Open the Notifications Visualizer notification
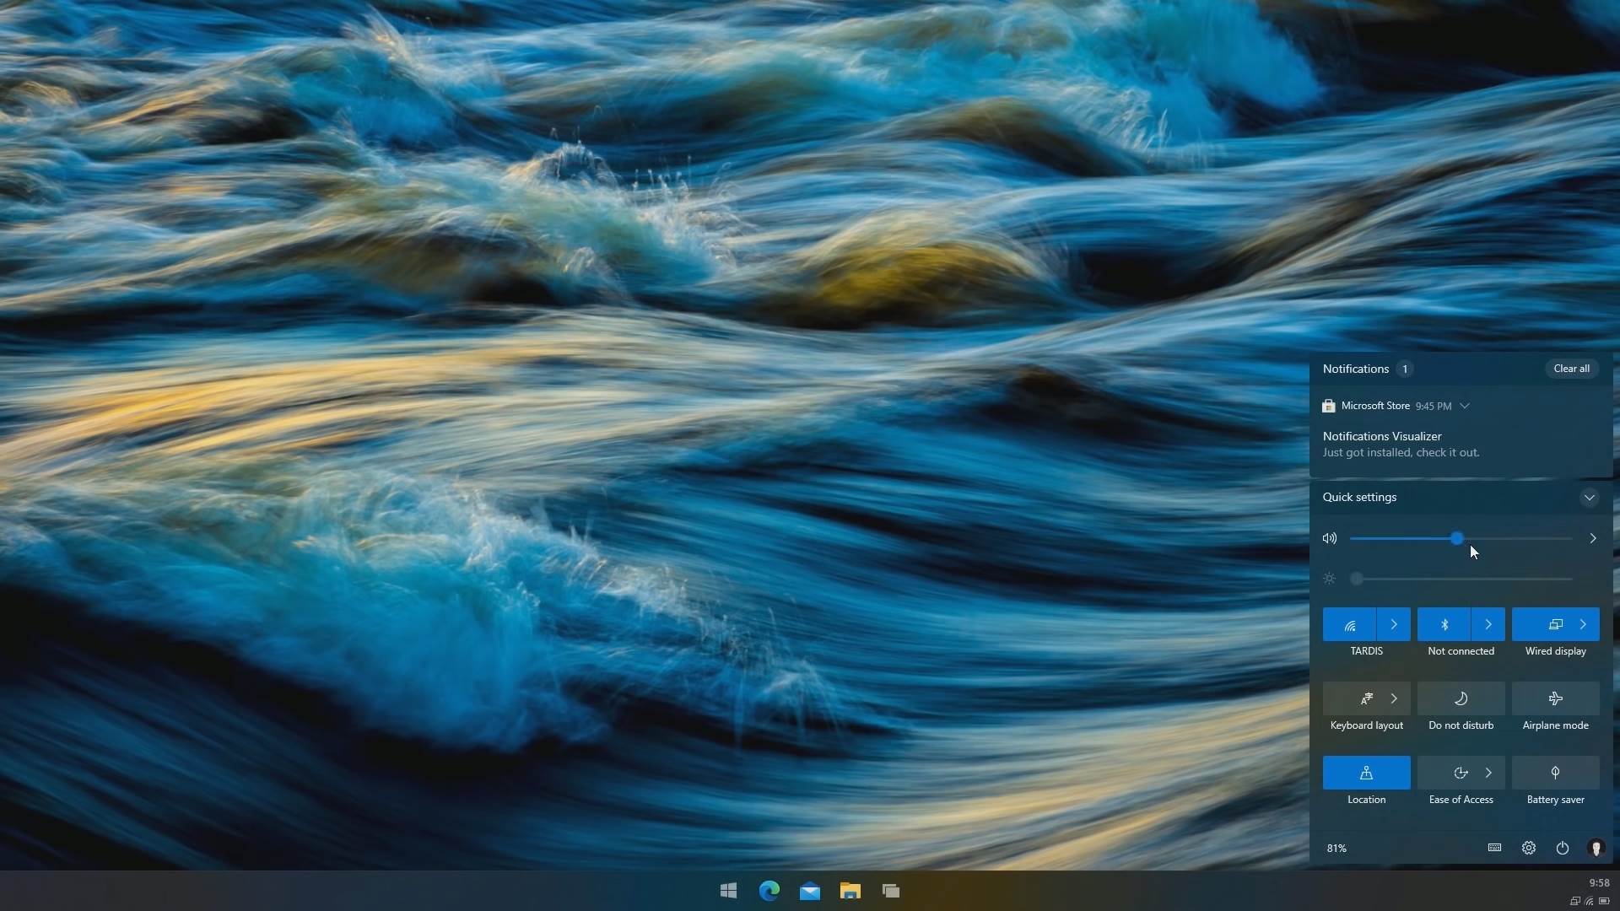 (x=1401, y=445)
